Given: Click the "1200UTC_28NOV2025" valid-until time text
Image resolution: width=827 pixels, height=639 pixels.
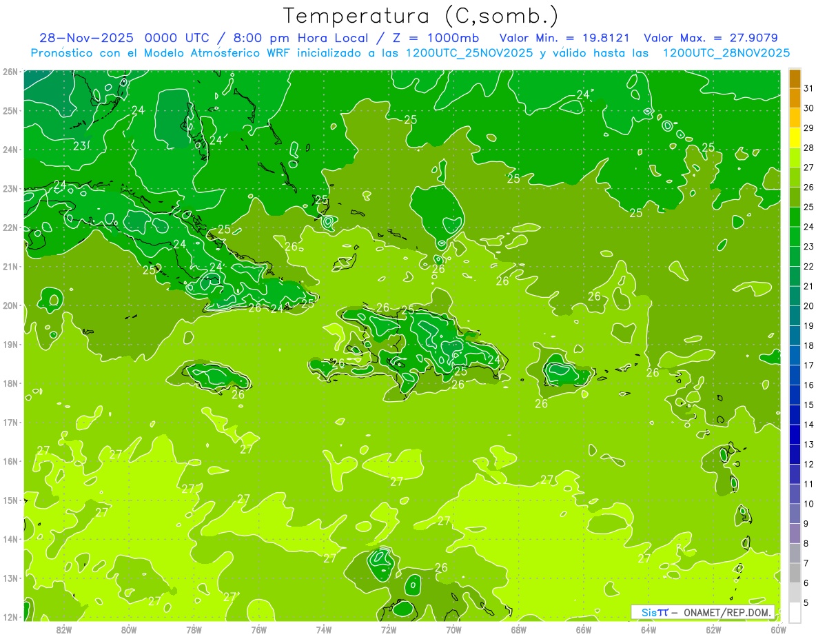Looking at the screenshot, I should click(x=726, y=53).
